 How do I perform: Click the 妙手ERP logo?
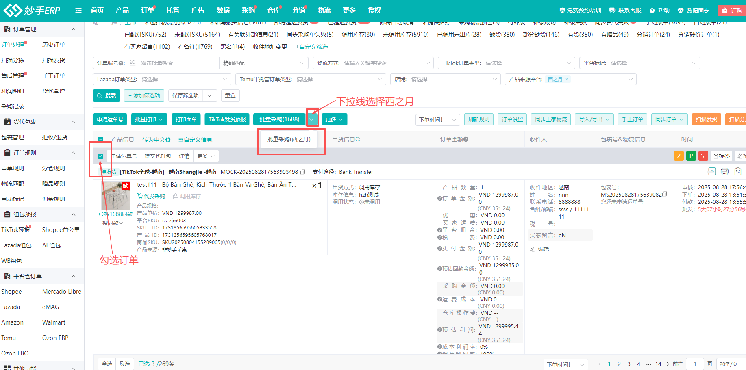[32, 10]
